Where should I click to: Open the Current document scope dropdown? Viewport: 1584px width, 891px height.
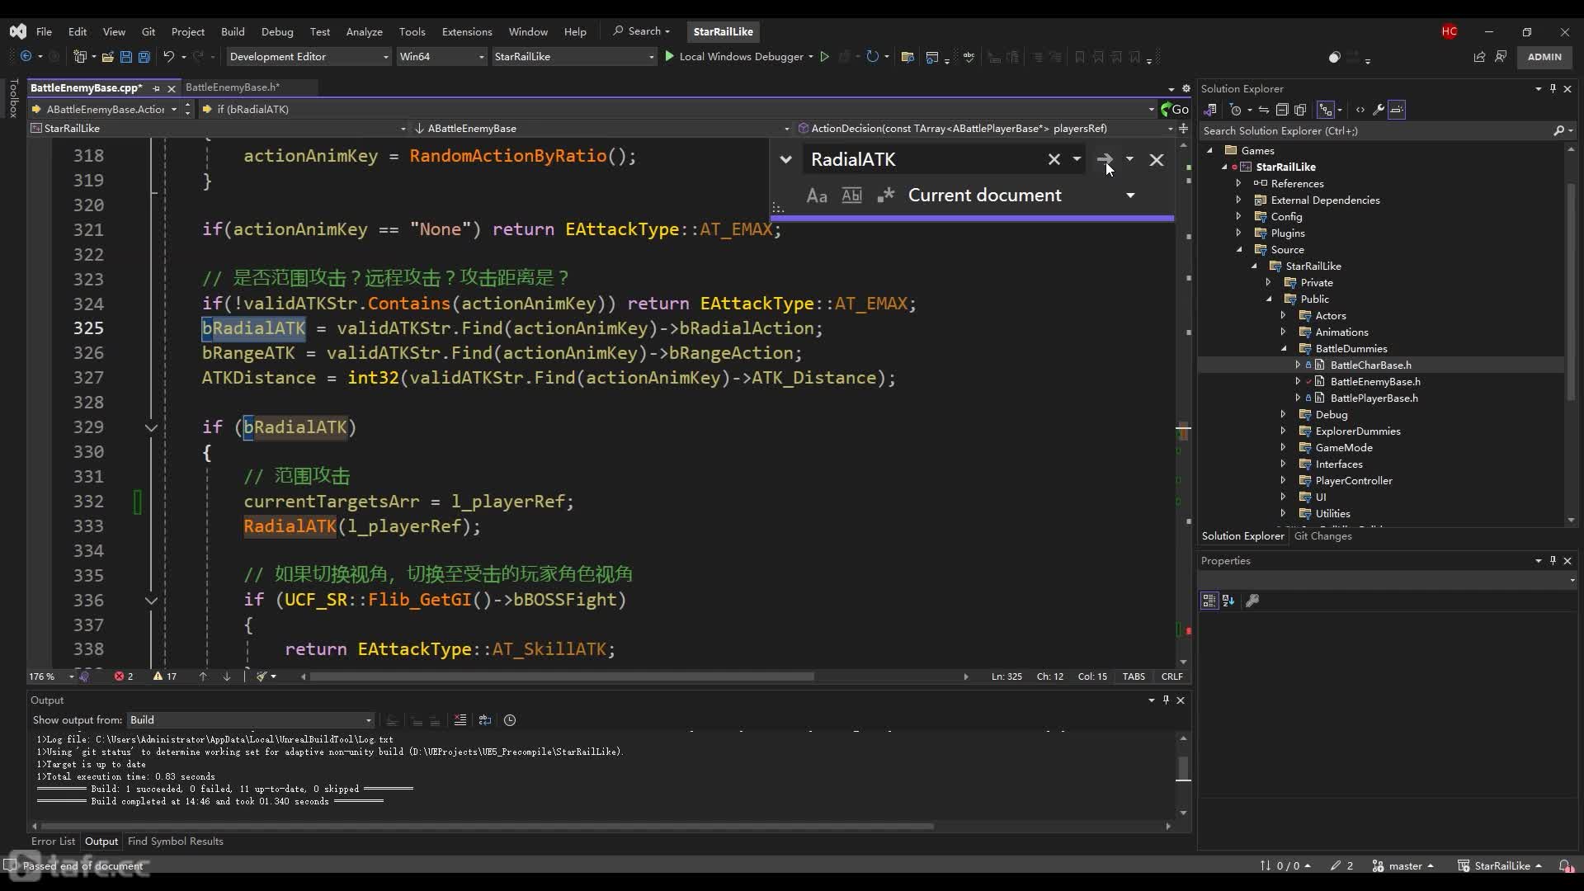point(1130,196)
